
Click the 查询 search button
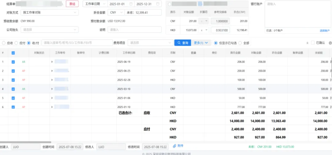pyautogui.click(x=183, y=43)
